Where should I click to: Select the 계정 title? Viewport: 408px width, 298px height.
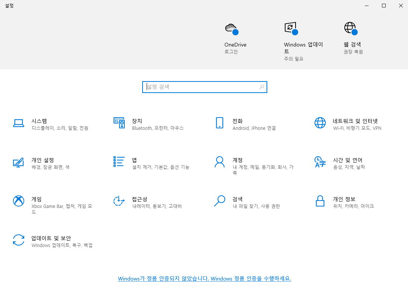click(238, 160)
